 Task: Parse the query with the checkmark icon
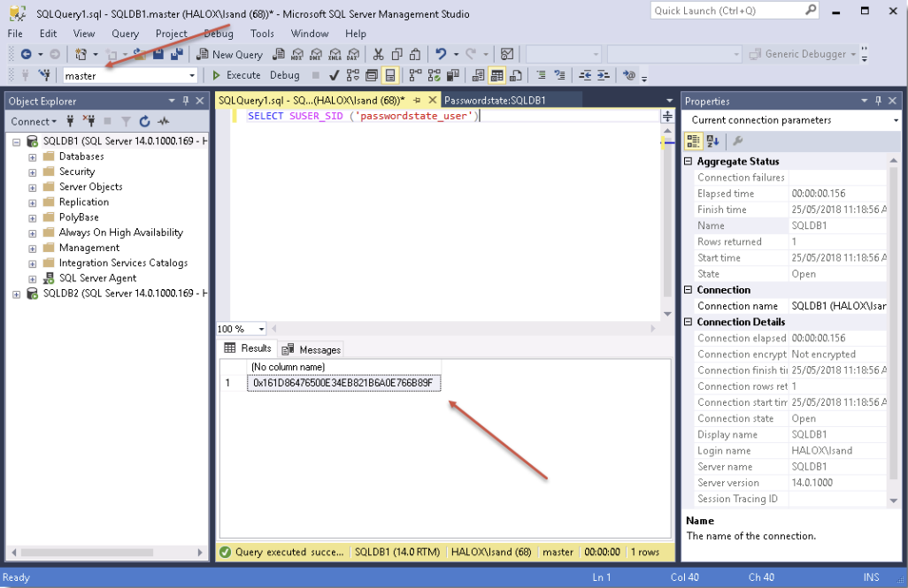[x=335, y=75]
